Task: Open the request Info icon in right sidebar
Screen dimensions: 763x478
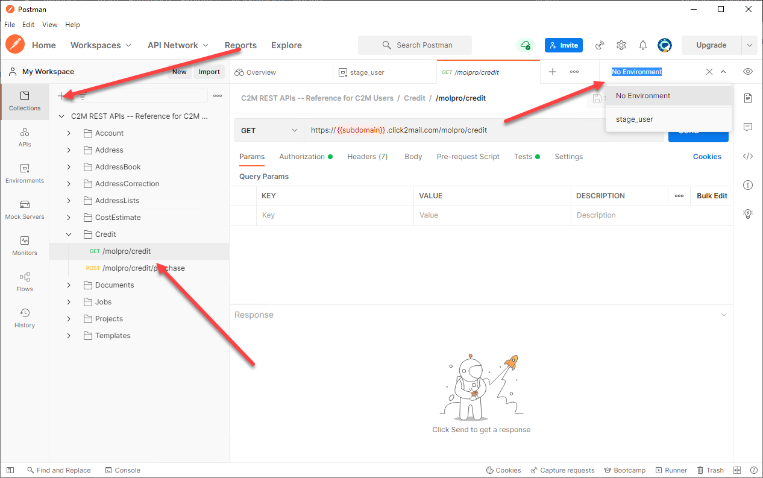Action: (x=748, y=185)
